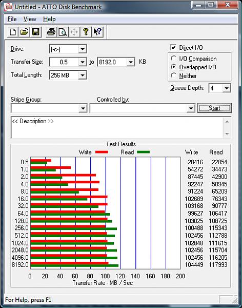242x308 pixels.
Task: Open the Help menu
Action: [49, 19]
